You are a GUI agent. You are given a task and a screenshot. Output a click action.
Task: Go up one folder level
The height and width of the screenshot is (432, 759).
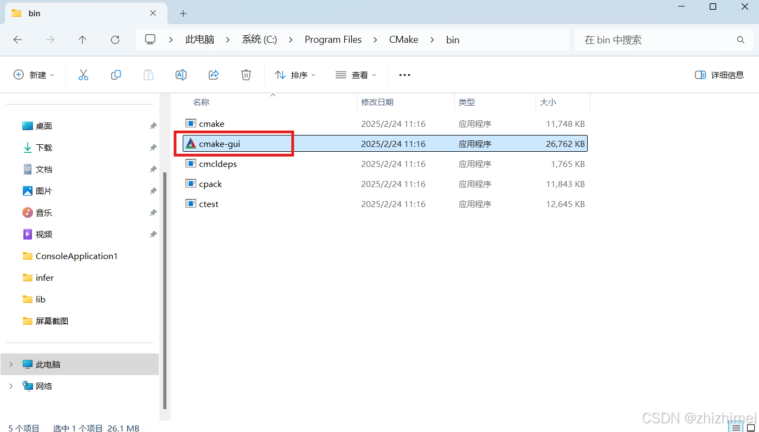coord(82,40)
